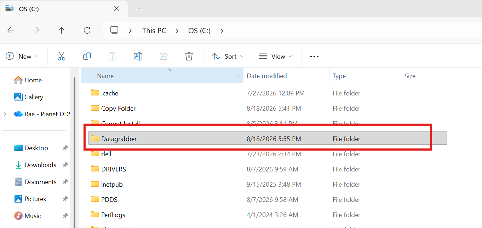Close the OS (C:) tab
Screen dimensions: 482x228
point(116,9)
